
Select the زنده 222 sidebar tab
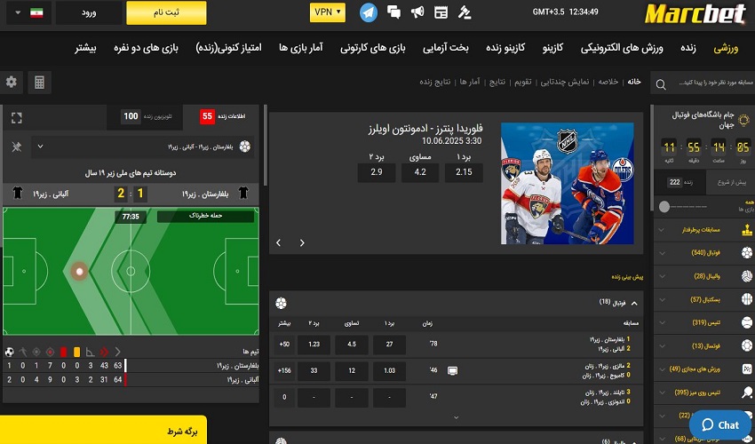[x=679, y=183]
